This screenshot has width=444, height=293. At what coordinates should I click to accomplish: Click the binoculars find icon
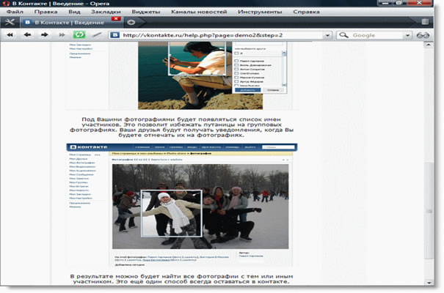click(423, 34)
